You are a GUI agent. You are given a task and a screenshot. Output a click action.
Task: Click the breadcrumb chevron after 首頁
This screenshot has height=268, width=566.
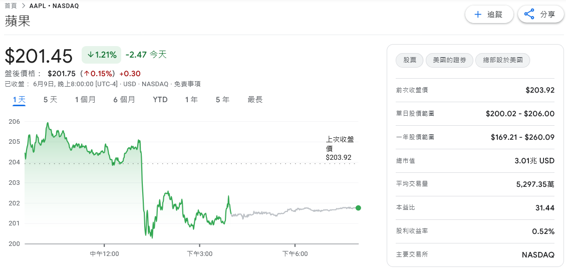24,6
